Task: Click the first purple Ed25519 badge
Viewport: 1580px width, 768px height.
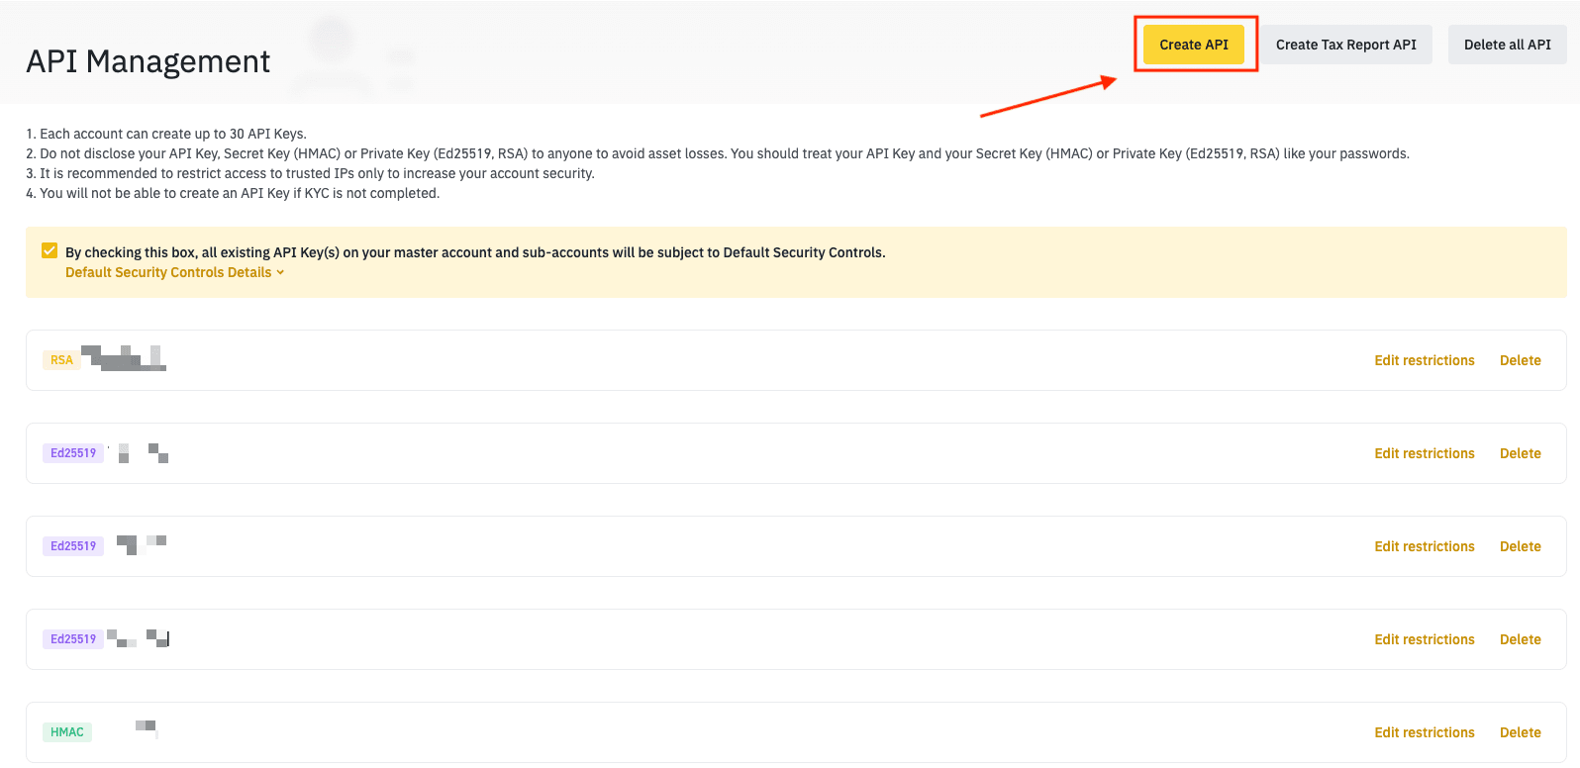Action: (73, 453)
